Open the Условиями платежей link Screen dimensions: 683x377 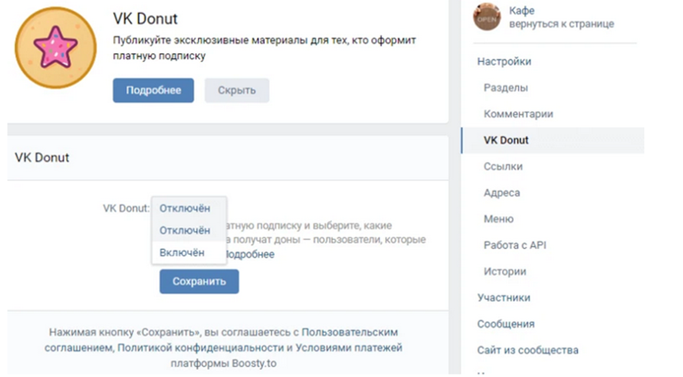click(349, 348)
